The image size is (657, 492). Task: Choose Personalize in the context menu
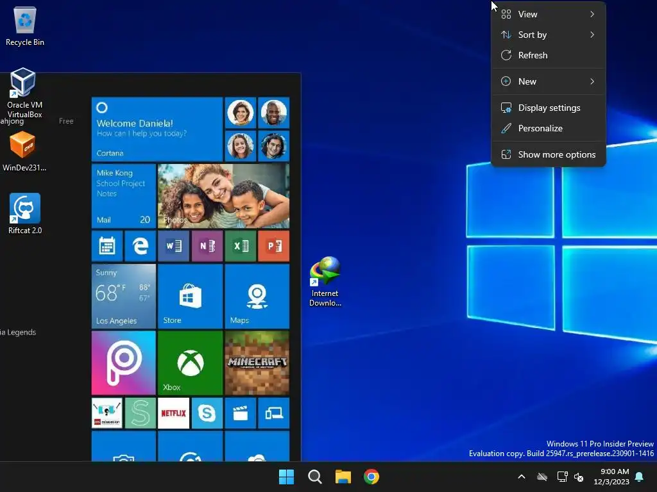pos(548,128)
